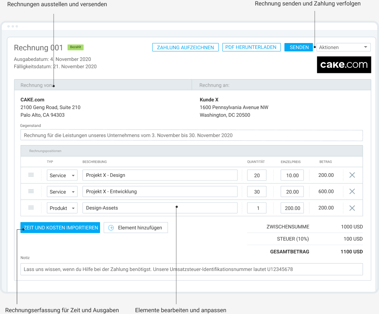The width and height of the screenshot is (379, 314).
Task: Expand the Service dropdown on the Entwicklung row
Action: 62,191
